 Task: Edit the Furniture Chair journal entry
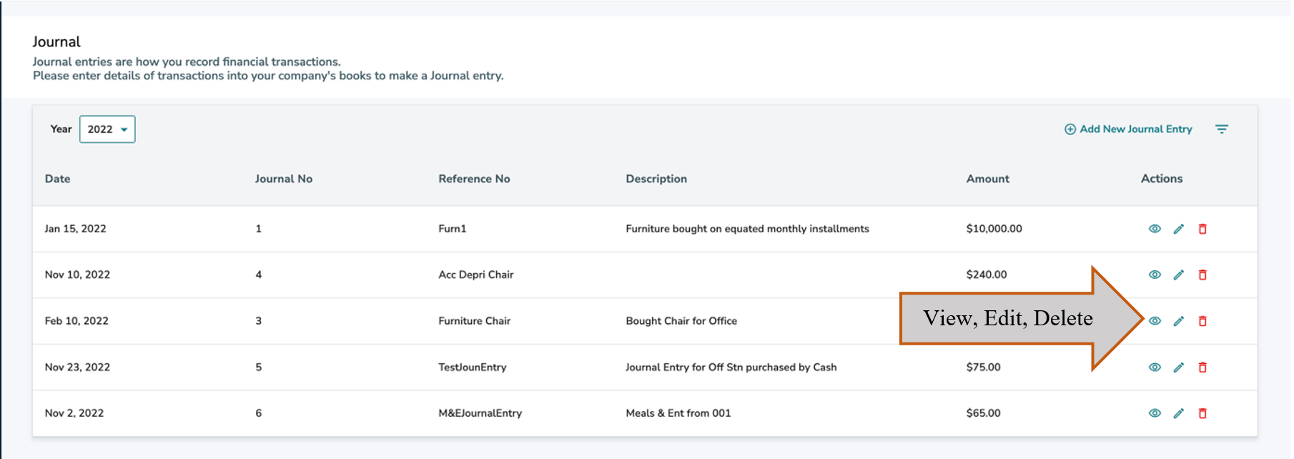1179,321
